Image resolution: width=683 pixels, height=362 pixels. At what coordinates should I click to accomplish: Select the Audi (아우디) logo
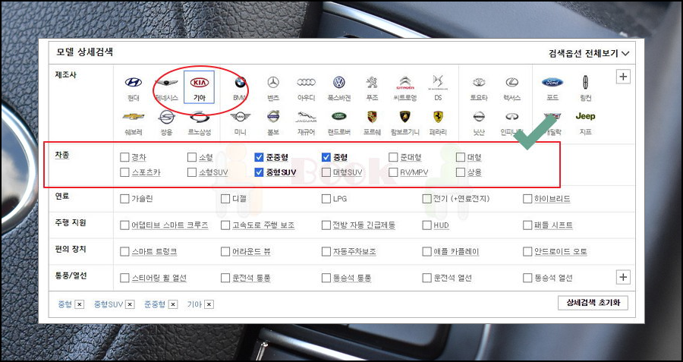click(x=307, y=82)
